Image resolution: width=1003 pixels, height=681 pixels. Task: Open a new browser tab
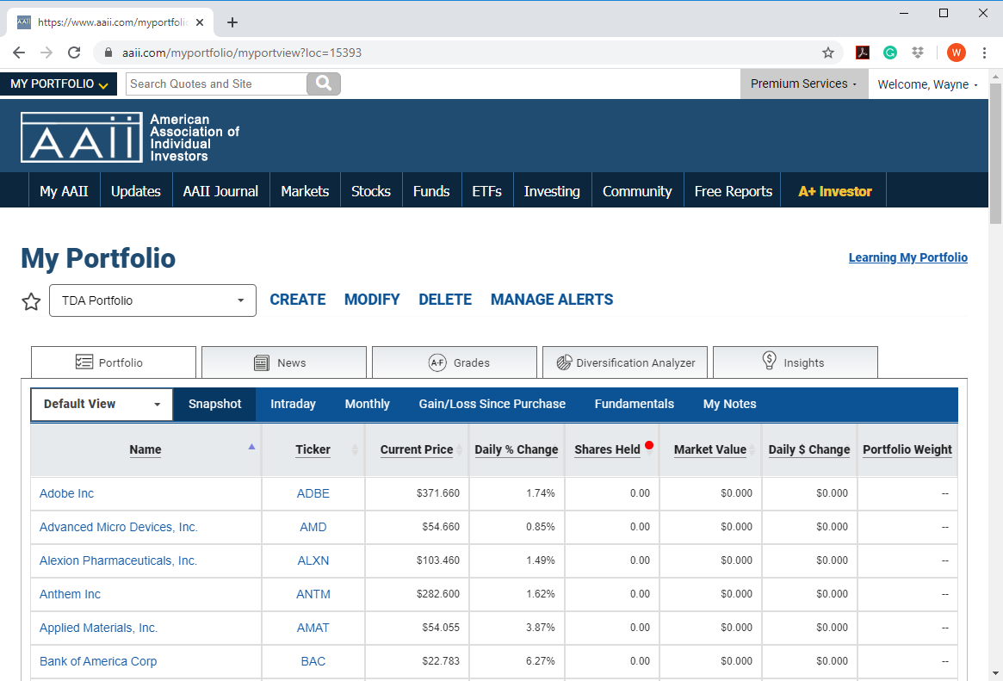(232, 22)
